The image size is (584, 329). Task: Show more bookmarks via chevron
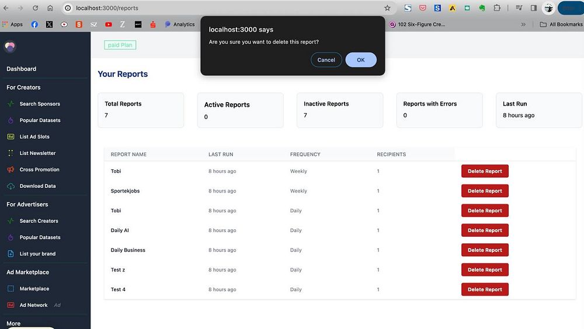[x=523, y=24]
